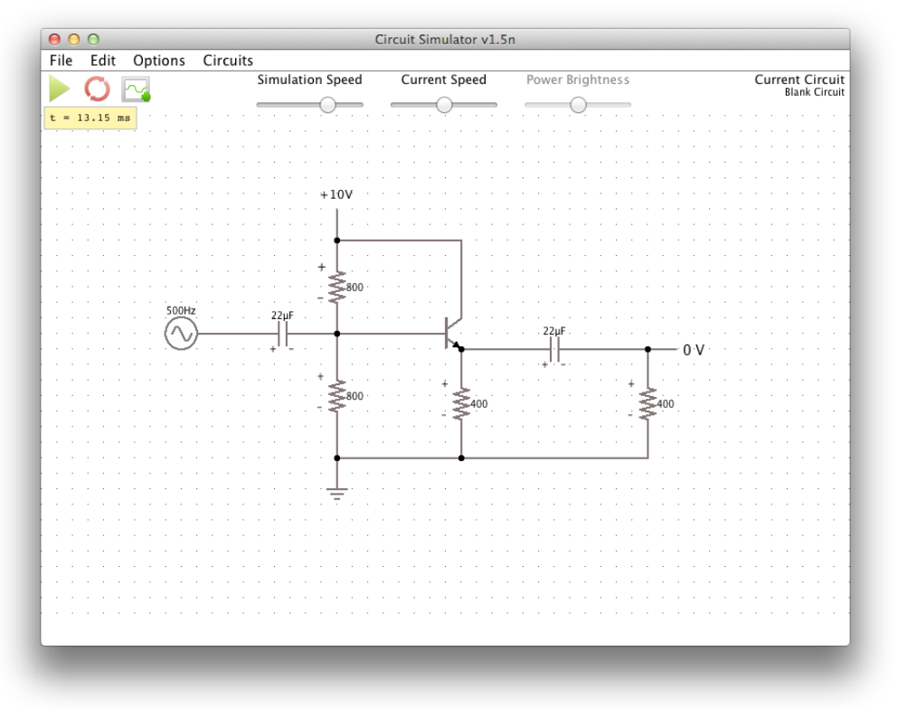Select the 800 resistor going down to ground
The height and width of the screenshot is (708, 898).
tap(337, 396)
